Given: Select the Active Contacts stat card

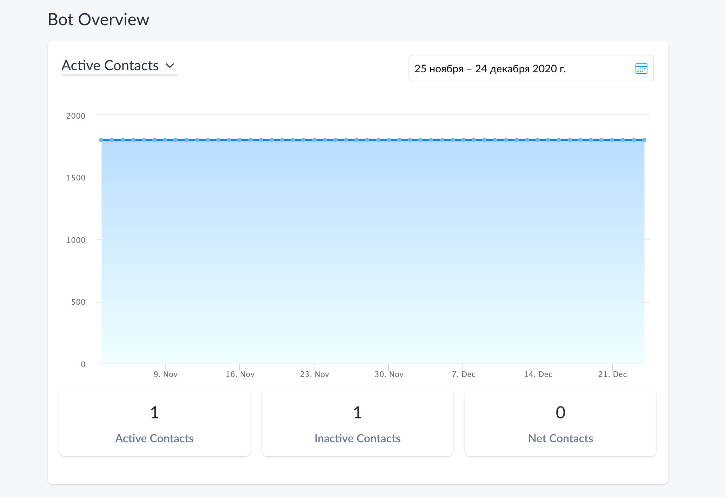Looking at the screenshot, I should pyautogui.click(x=155, y=423).
